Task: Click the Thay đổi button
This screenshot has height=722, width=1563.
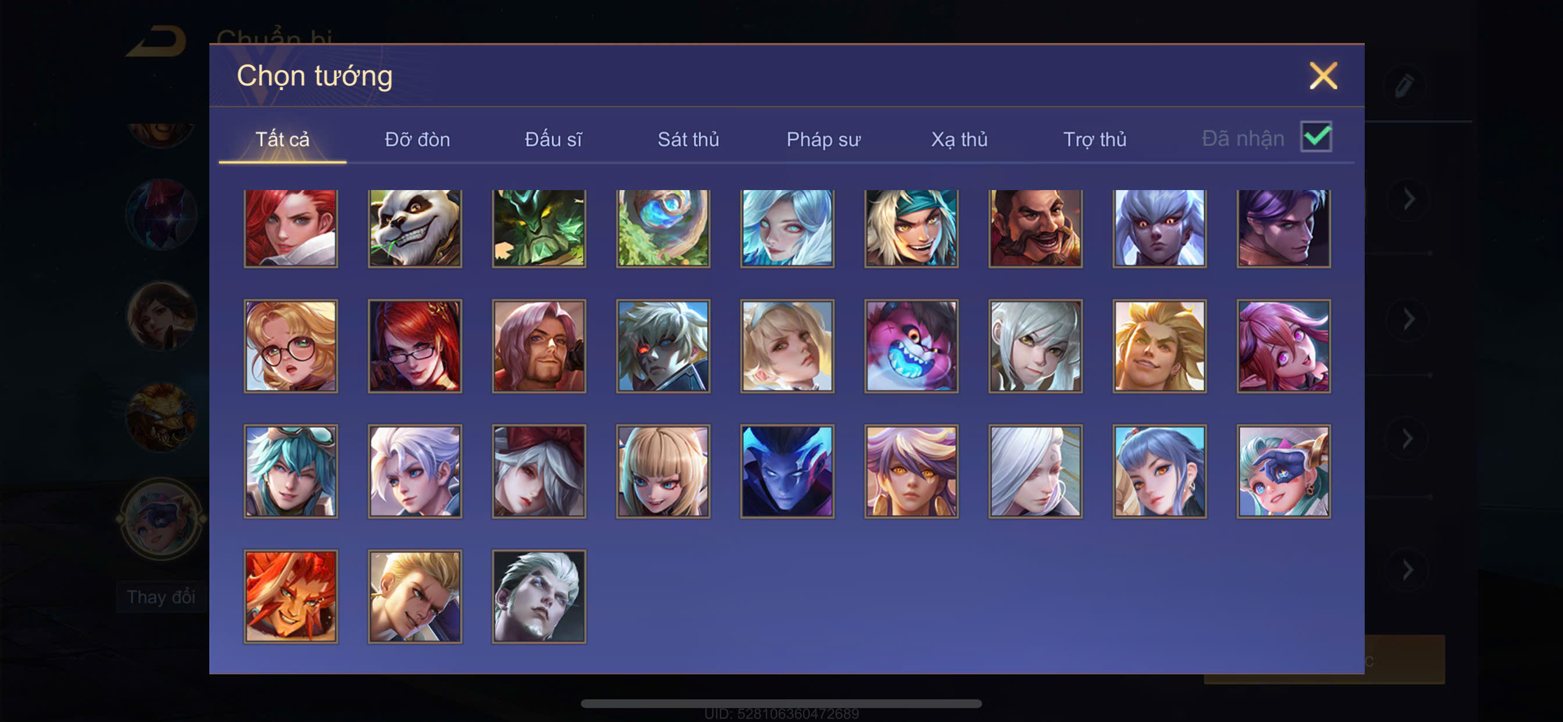Action: [x=161, y=597]
